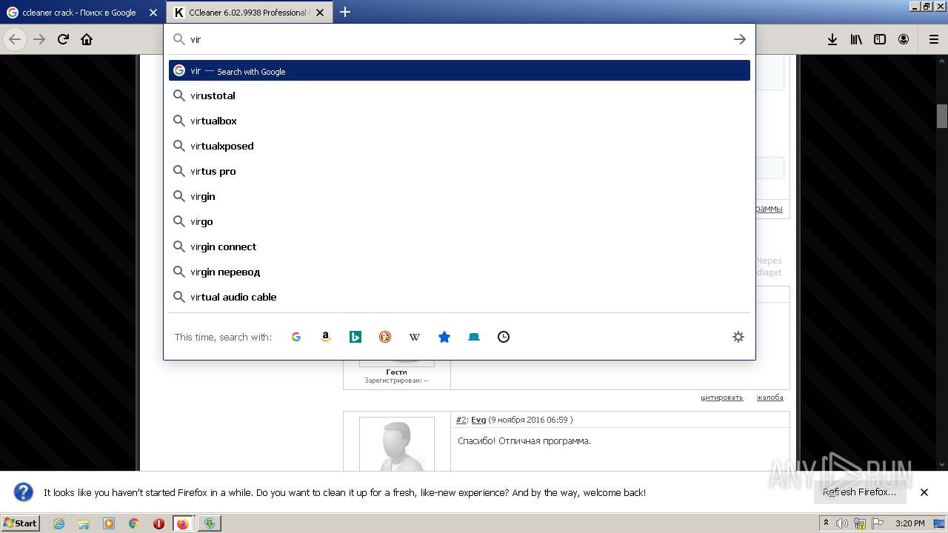Search this time with Google
This screenshot has width=948, height=533.
296,337
